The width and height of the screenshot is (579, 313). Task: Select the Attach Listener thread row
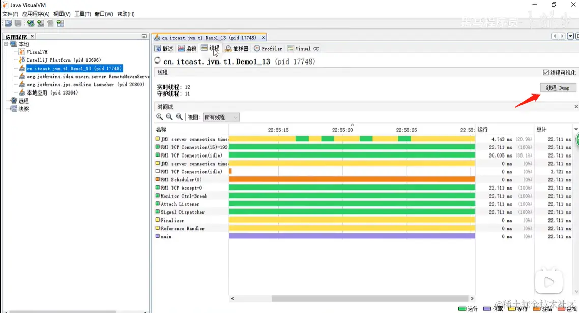coord(363,204)
